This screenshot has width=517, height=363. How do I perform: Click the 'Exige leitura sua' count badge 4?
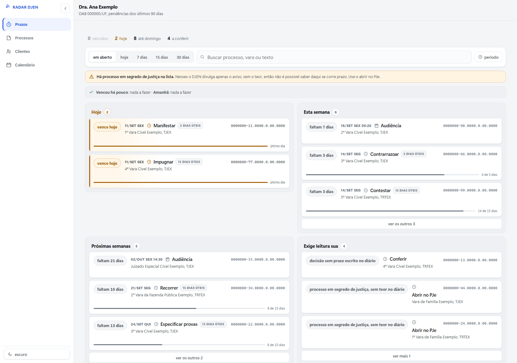click(x=344, y=246)
